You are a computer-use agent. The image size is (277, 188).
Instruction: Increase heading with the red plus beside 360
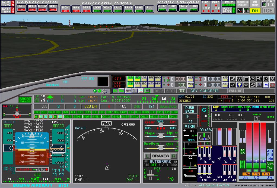tap(168, 85)
